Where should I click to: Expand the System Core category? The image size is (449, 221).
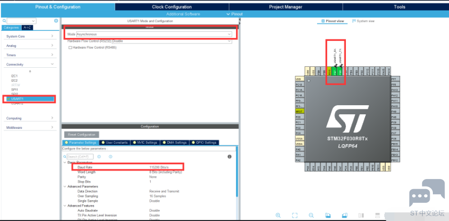[29, 36]
